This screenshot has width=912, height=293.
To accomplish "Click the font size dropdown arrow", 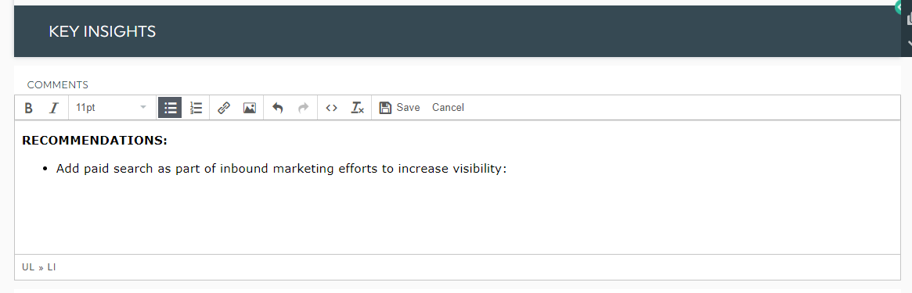I will 143,108.
